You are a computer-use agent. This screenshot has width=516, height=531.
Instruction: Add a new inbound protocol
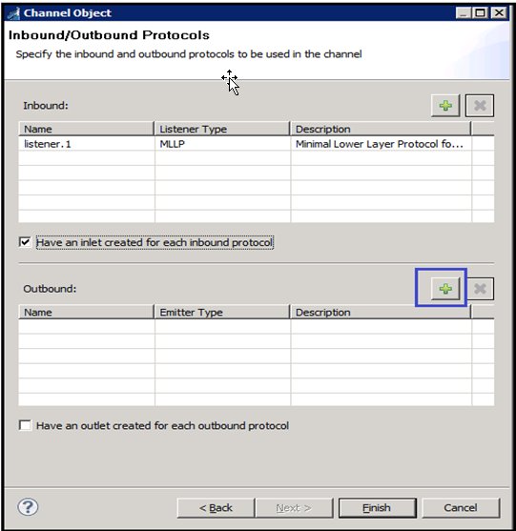point(445,106)
